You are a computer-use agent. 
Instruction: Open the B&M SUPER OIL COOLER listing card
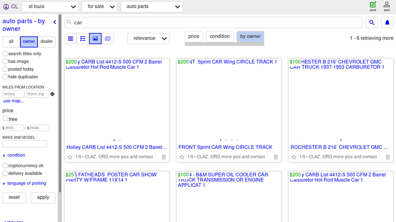click(229, 197)
